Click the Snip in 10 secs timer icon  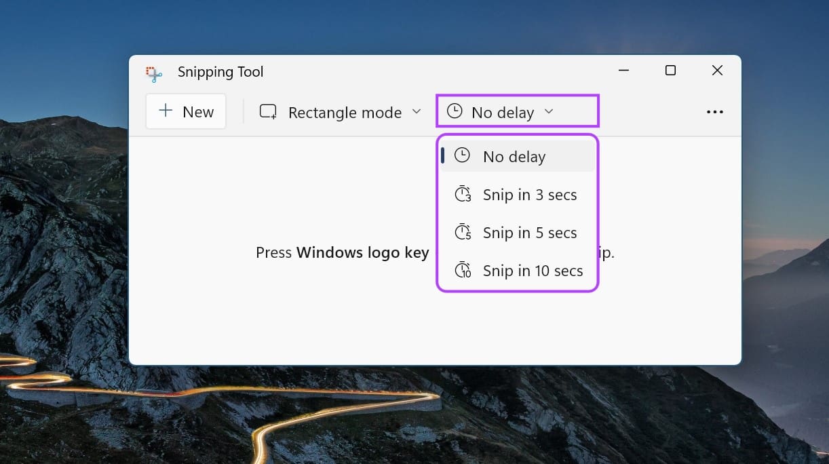pyautogui.click(x=462, y=270)
